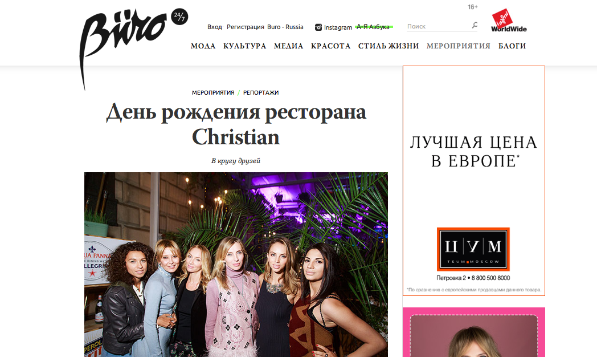Navigate to СТИЛЬ ЖИЗНИ

coord(389,46)
